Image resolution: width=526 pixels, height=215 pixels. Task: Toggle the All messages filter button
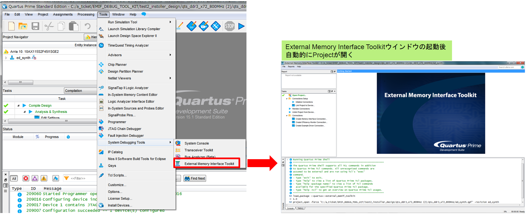[14, 178]
